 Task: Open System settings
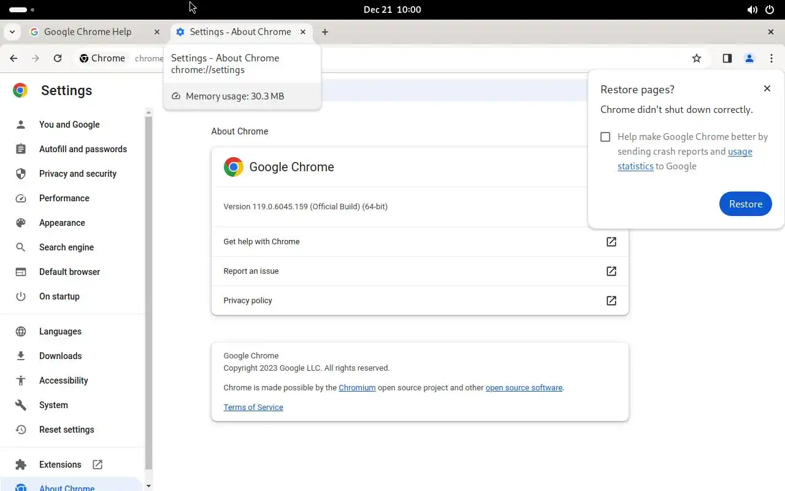pyautogui.click(x=72, y=405)
